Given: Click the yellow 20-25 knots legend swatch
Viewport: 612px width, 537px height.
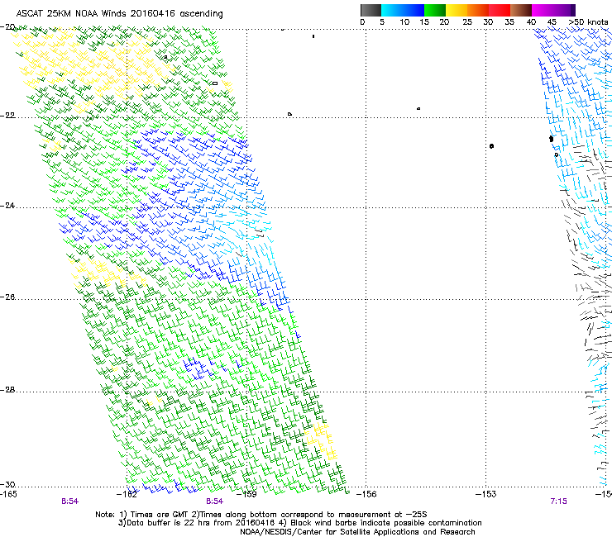Looking at the screenshot, I should pos(457,10).
